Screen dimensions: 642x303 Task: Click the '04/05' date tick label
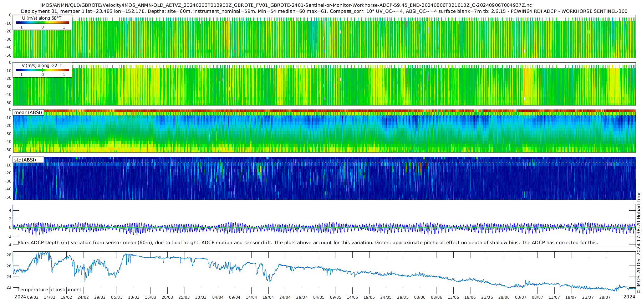coord(319,297)
